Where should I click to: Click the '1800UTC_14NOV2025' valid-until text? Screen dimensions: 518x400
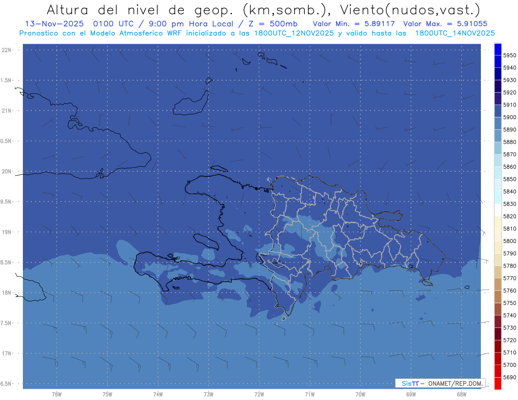(455, 33)
